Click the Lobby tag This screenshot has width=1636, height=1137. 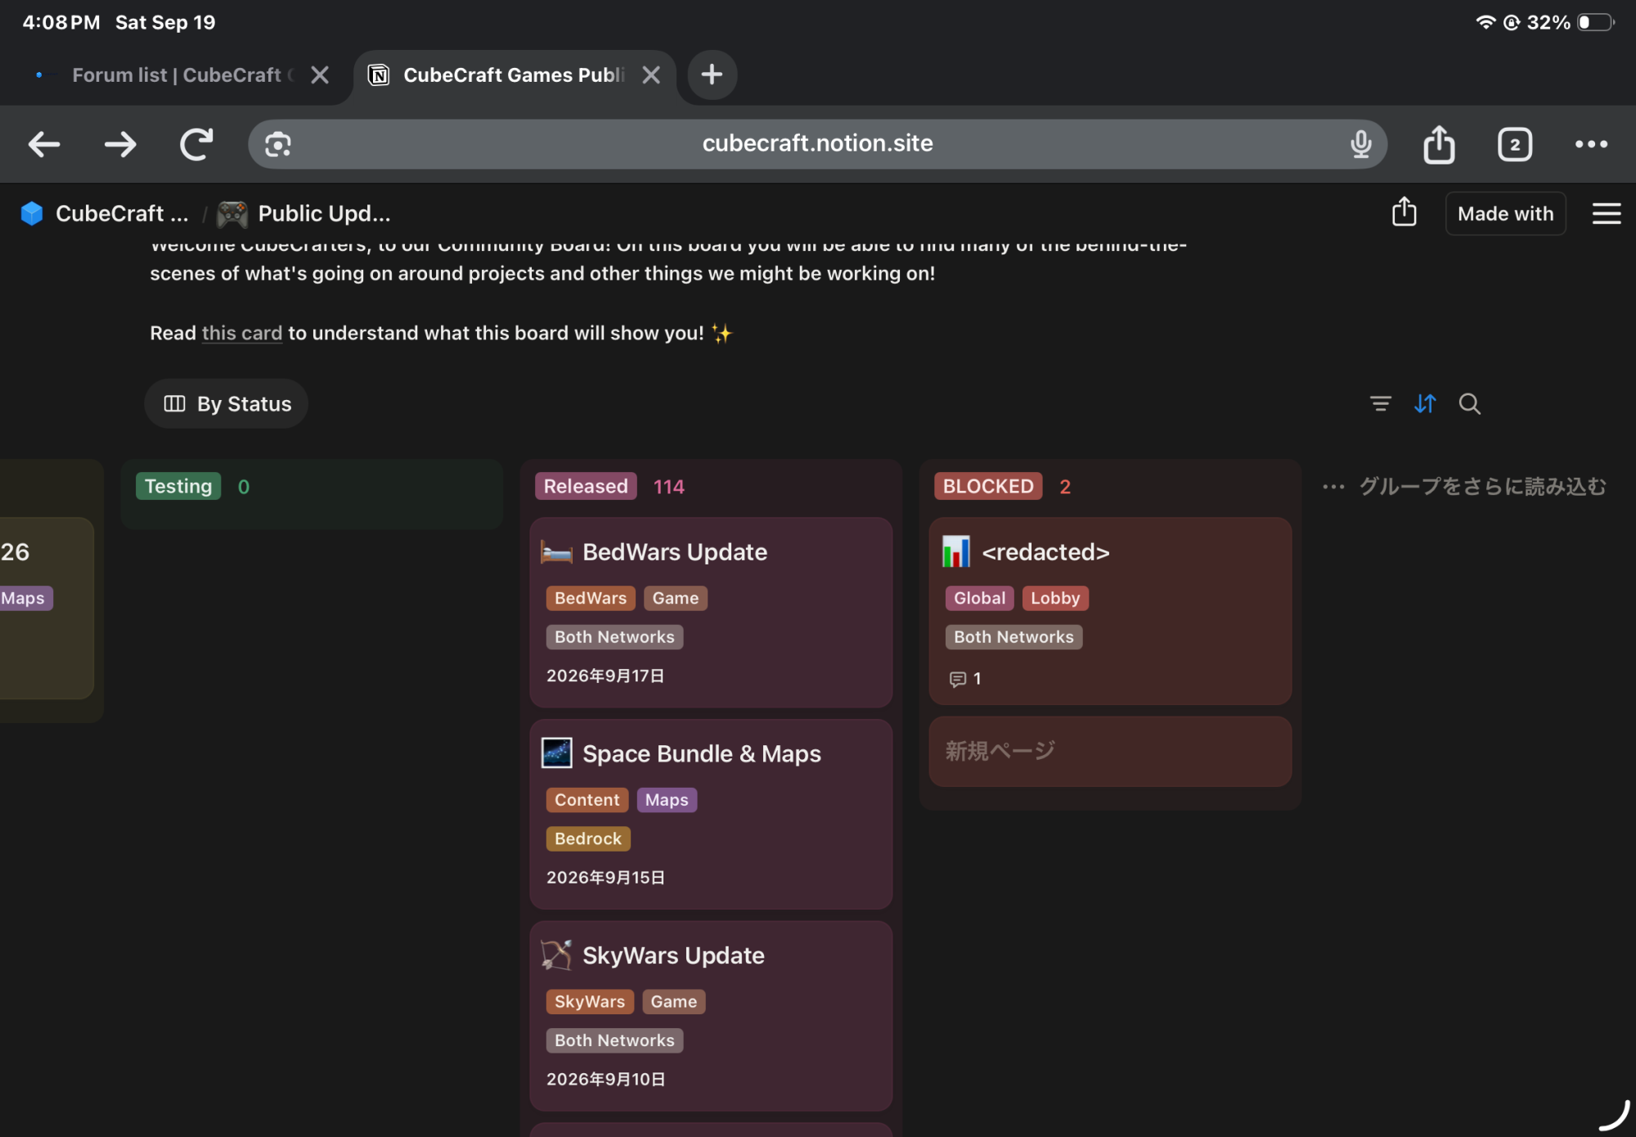pos(1055,598)
